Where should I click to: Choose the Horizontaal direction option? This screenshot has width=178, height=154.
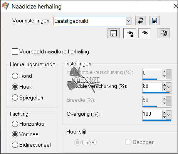click(15, 124)
